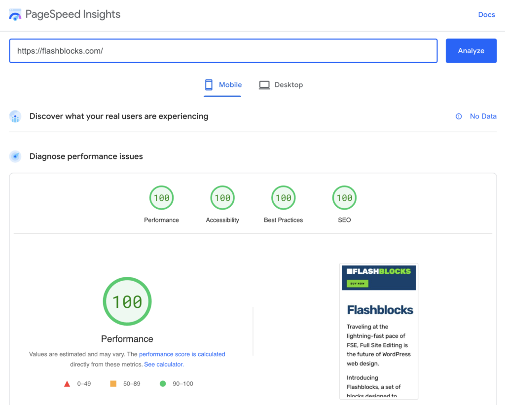This screenshot has width=505, height=405.
Task: Click the desktop laptop icon
Action: [264, 85]
